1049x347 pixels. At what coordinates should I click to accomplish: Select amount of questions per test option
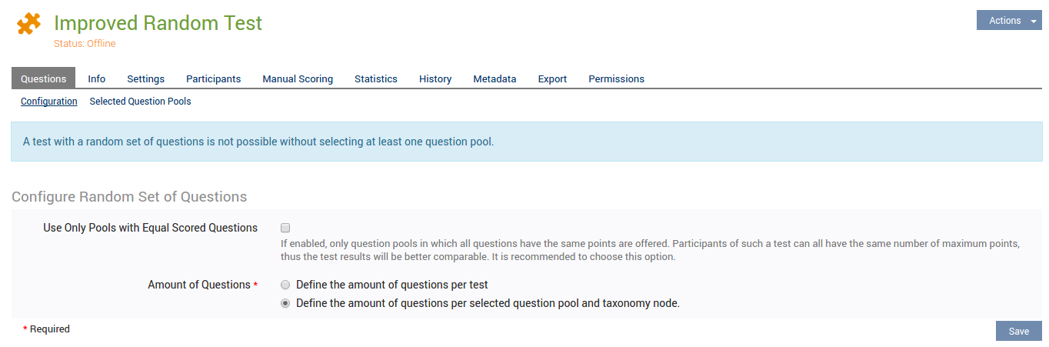[x=285, y=285]
